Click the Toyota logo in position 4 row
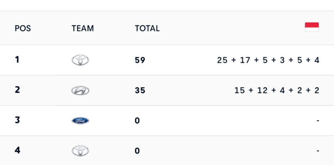Viewport: 334px width, 165px height. click(80, 151)
